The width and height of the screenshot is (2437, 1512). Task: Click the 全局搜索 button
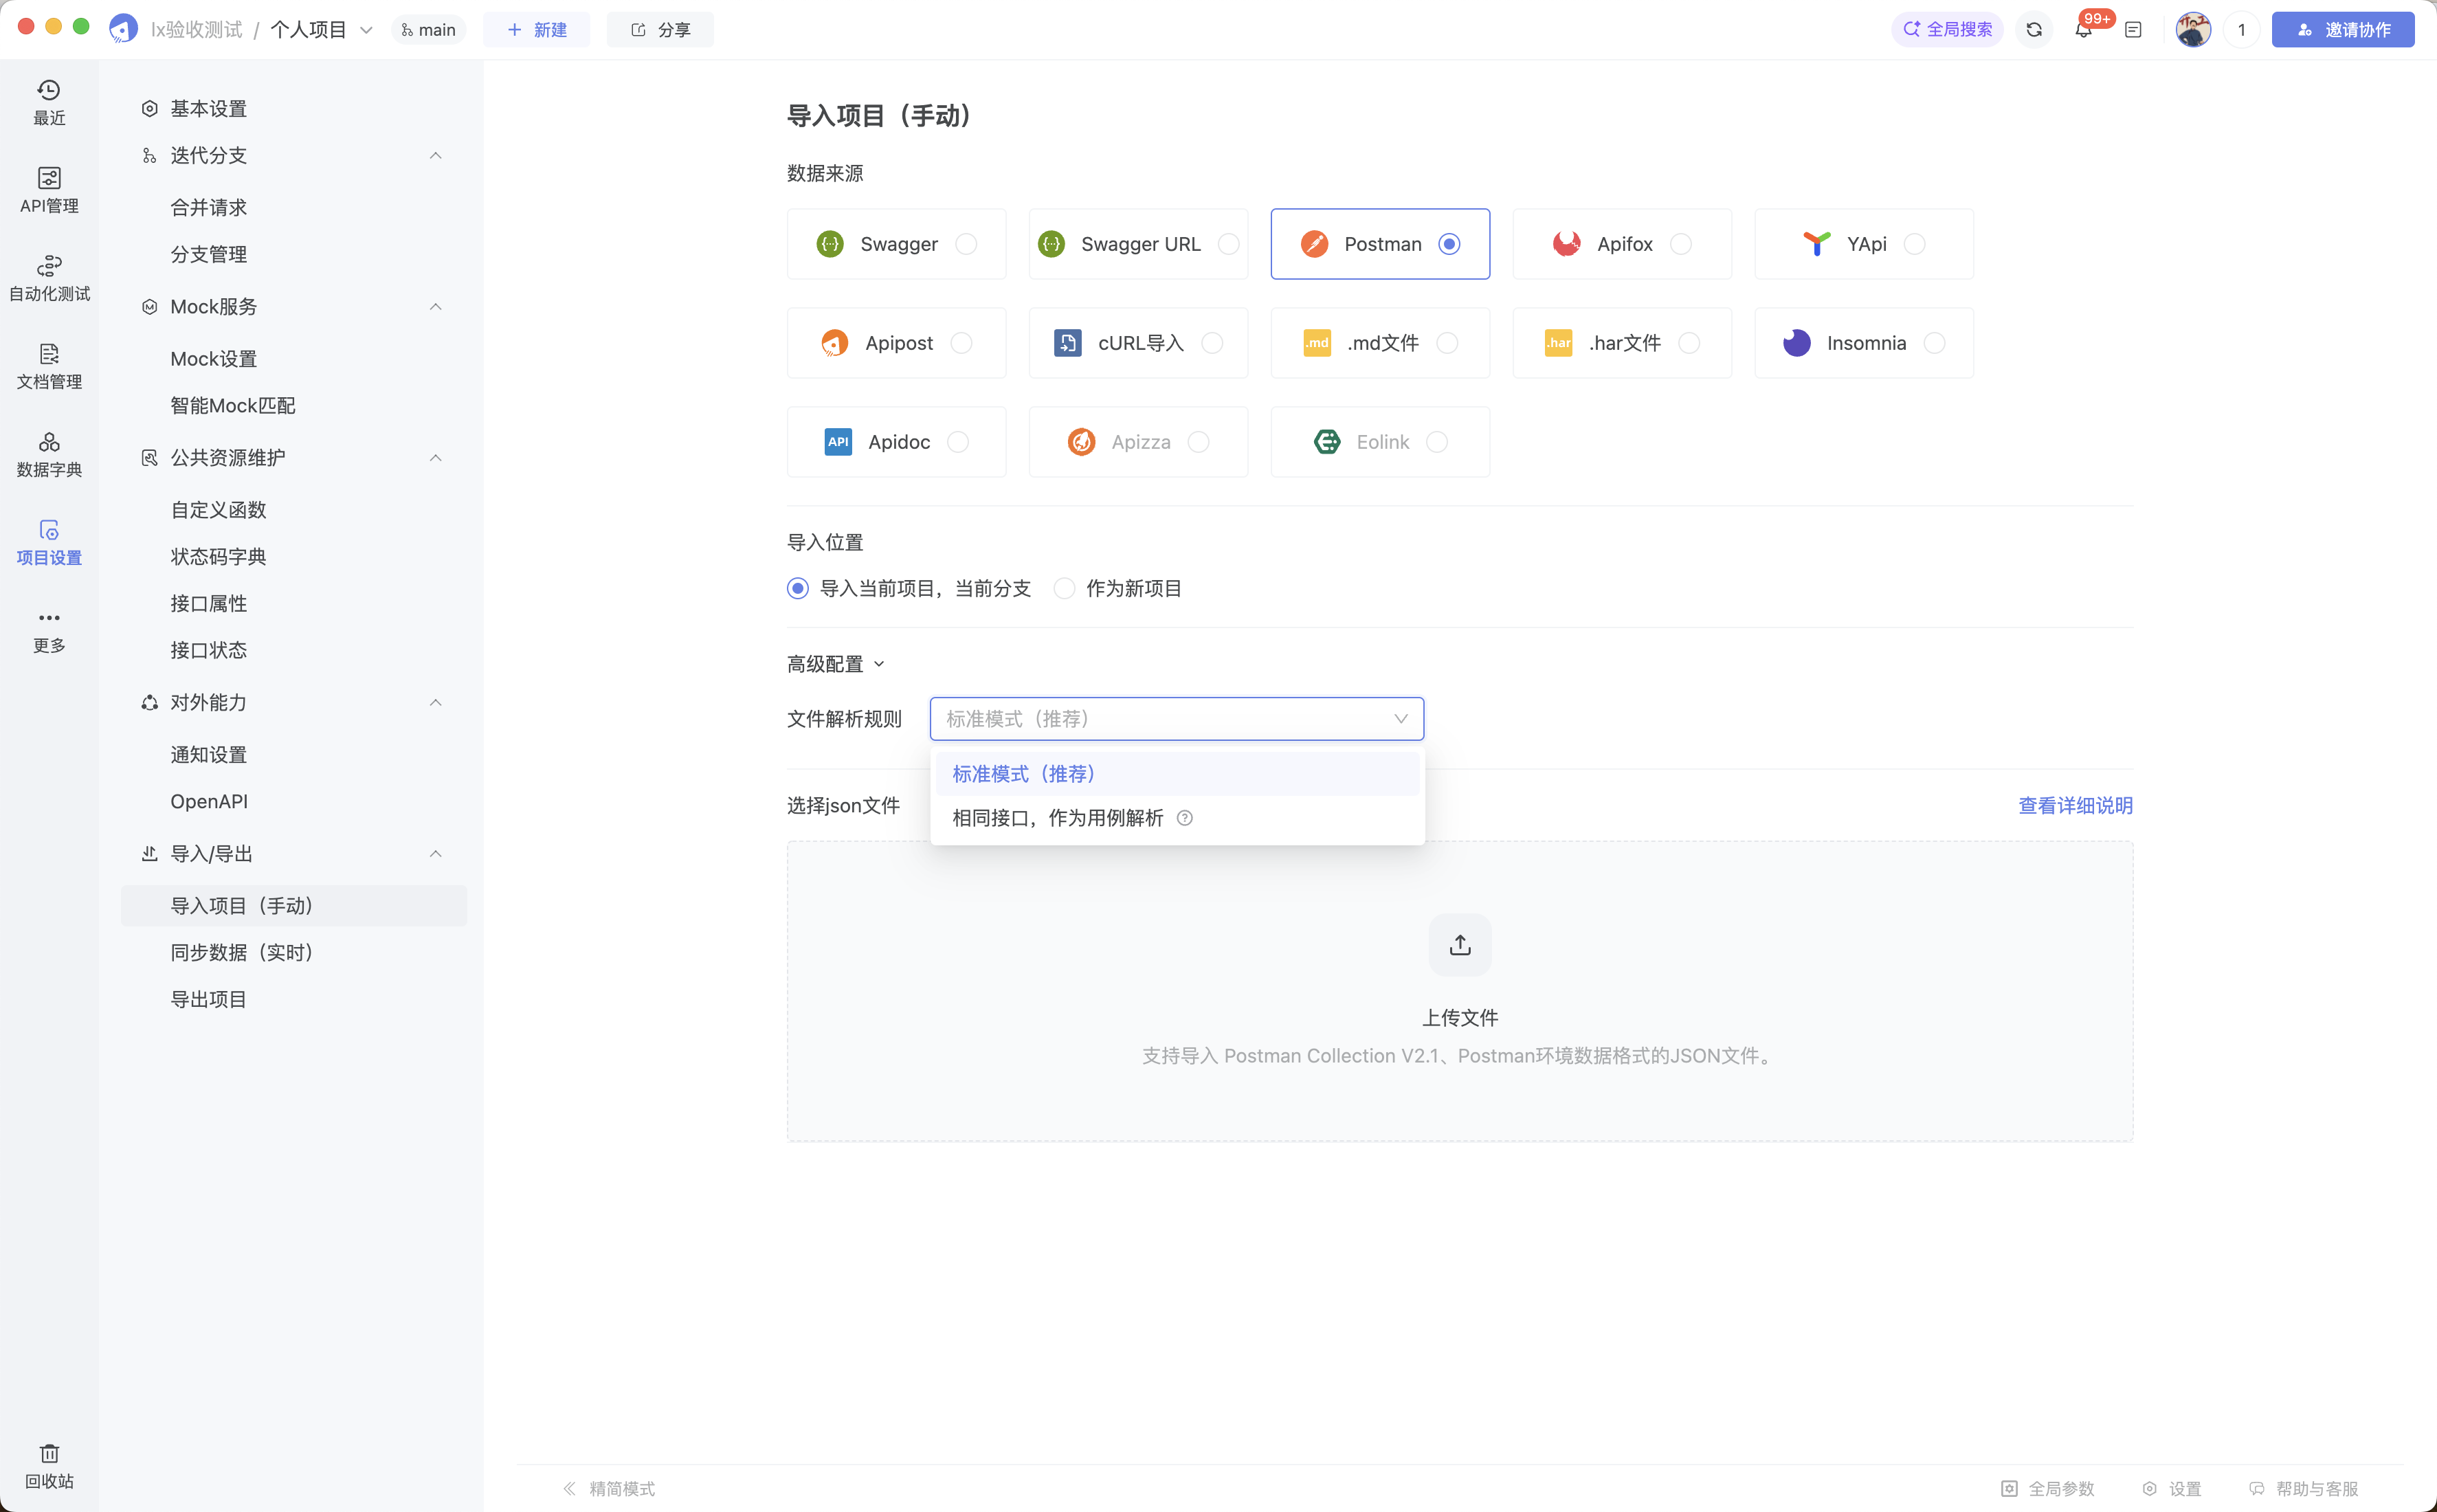tap(1947, 30)
